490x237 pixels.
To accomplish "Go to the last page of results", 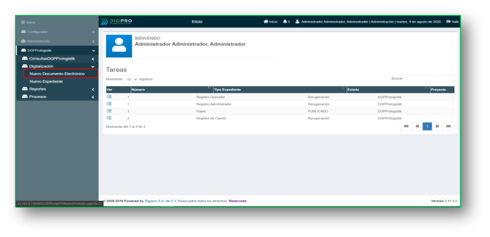I will coord(448,126).
